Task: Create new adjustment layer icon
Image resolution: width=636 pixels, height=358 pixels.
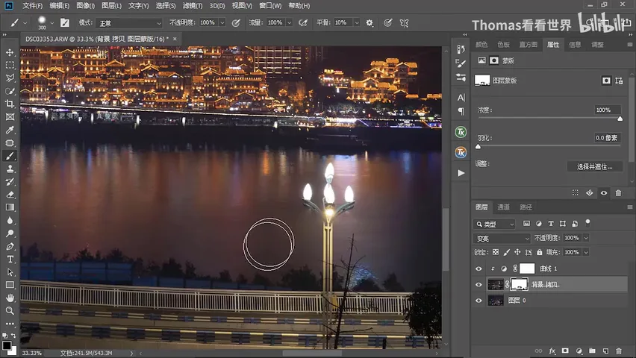Action: [579, 351]
